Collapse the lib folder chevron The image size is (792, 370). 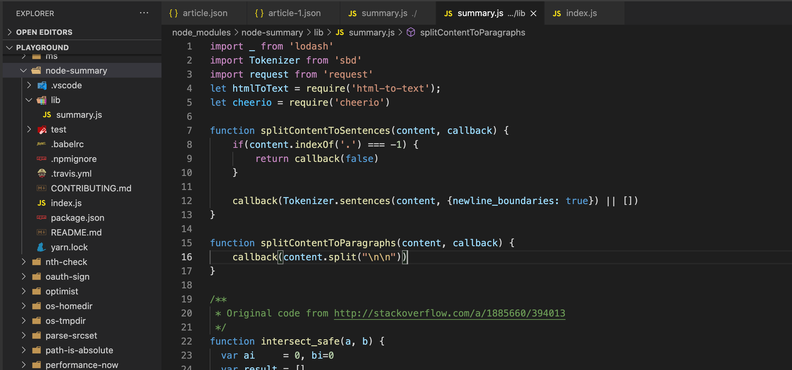tap(29, 100)
